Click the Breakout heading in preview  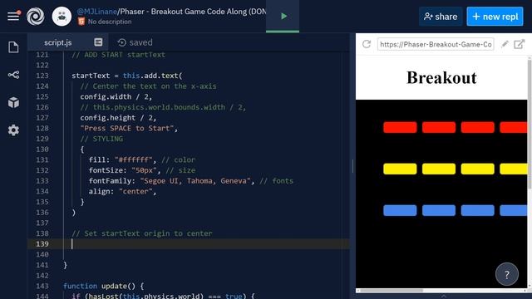(x=441, y=77)
